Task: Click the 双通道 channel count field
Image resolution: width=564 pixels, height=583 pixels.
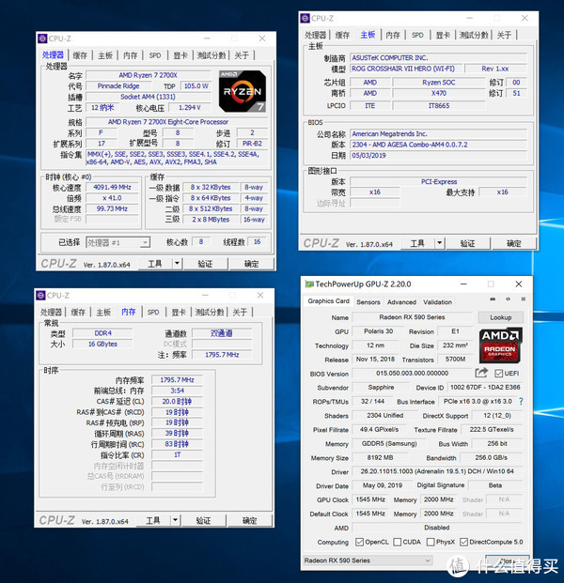Action: 222,332
